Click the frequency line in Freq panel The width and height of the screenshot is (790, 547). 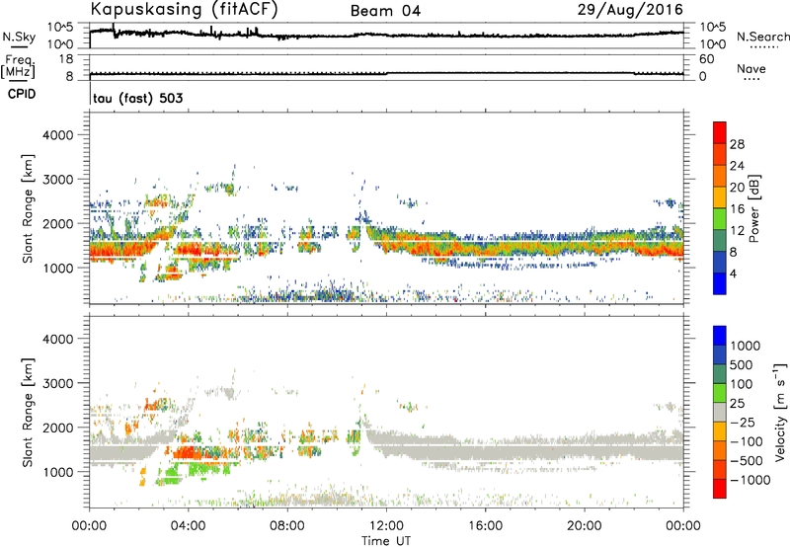coord(386,73)
